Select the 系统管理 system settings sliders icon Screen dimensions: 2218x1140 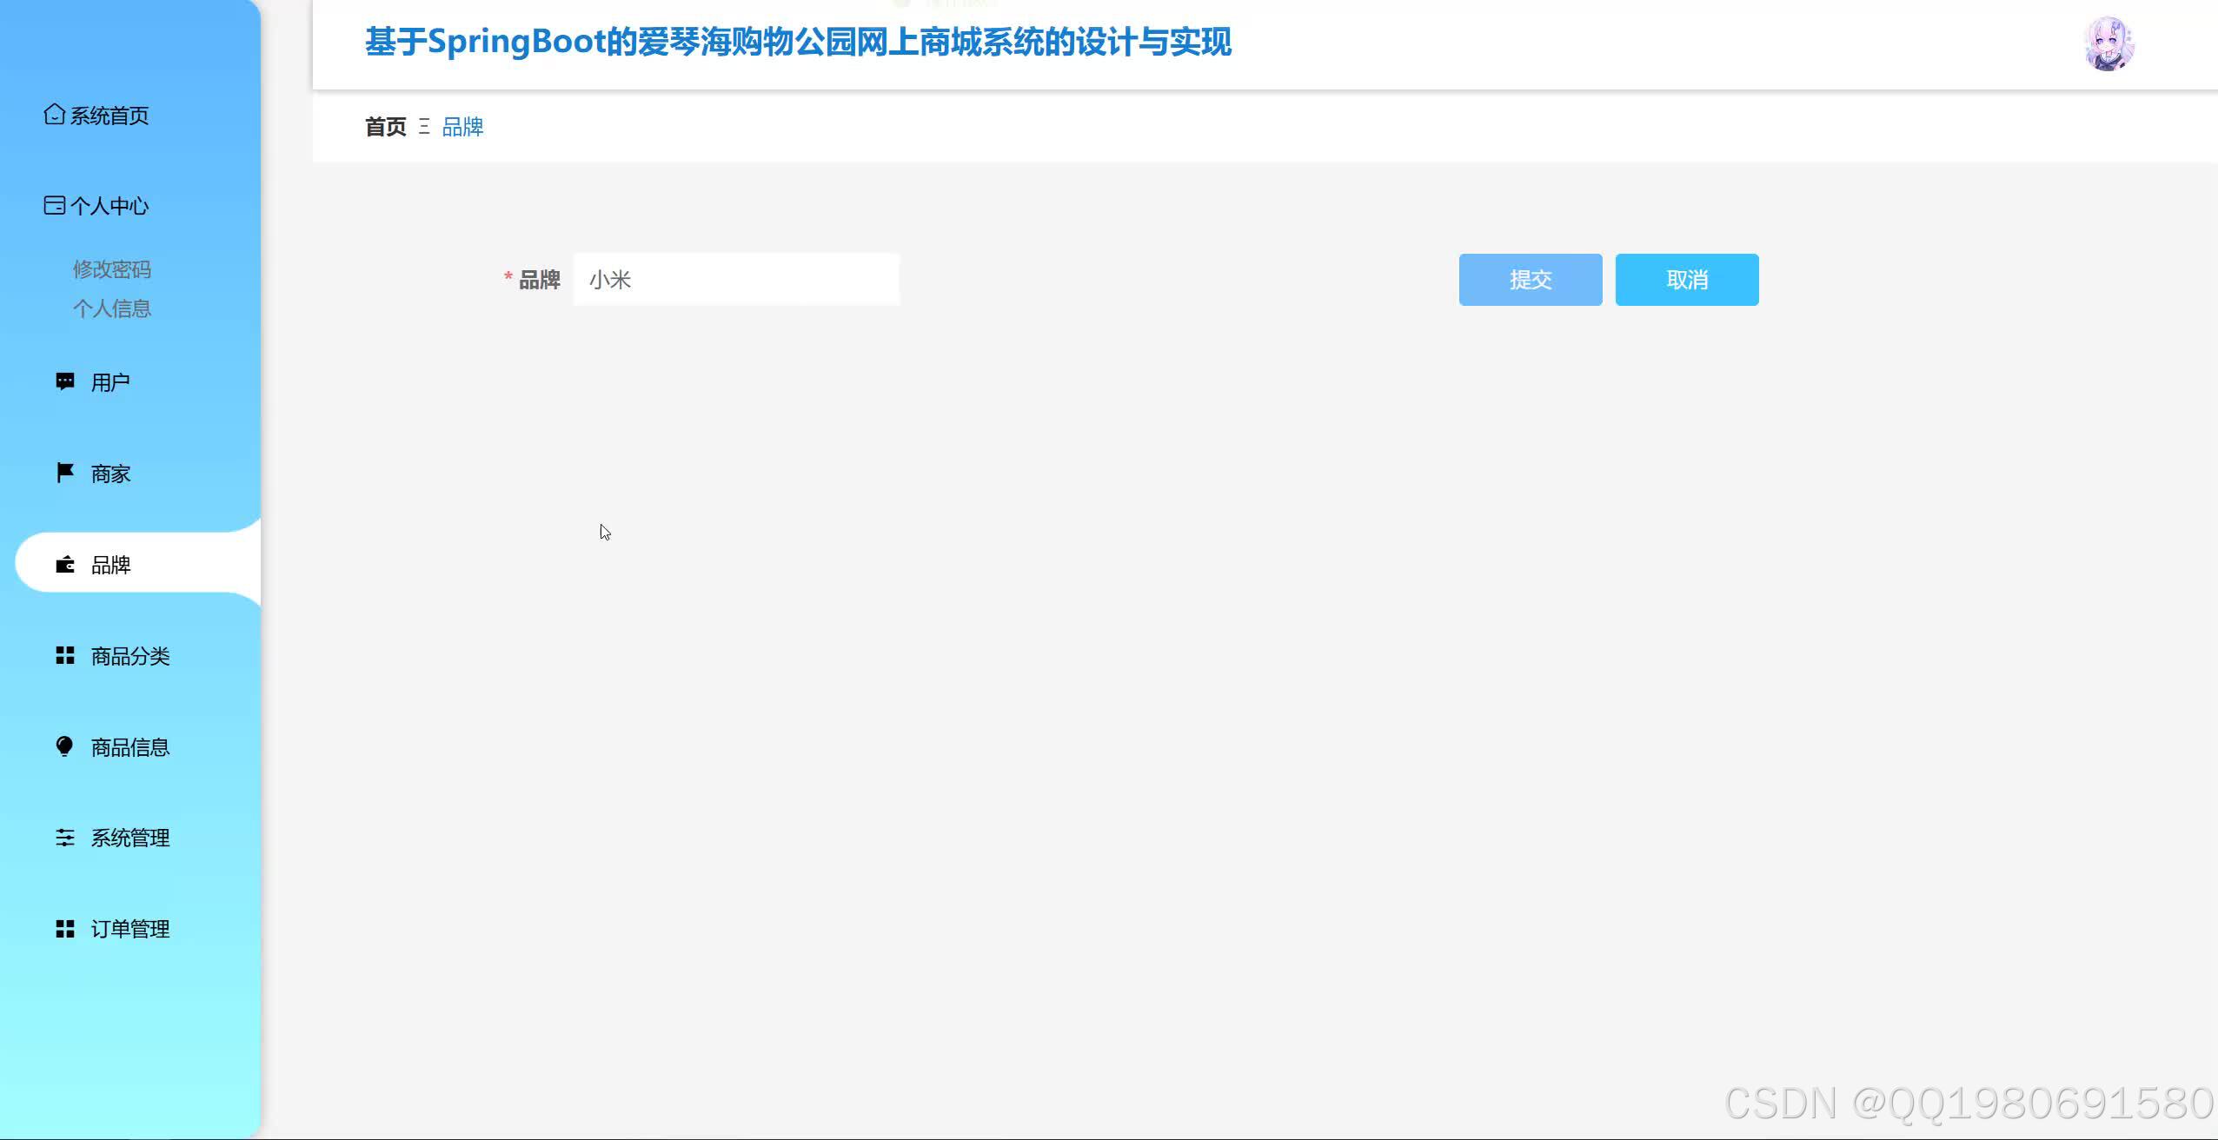[67, 837]
